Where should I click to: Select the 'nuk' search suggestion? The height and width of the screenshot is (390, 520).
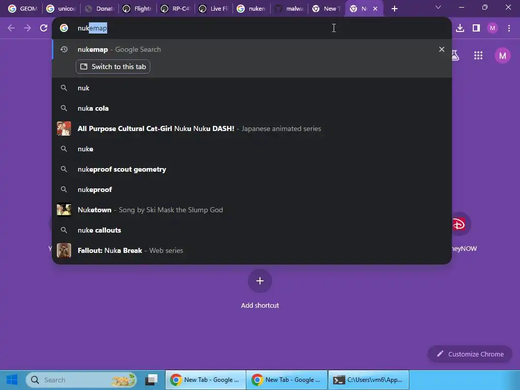coord(252,88)
